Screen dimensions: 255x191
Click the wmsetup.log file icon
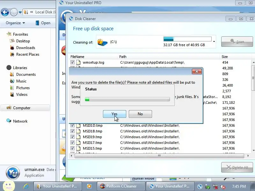[x=78, y=62]
